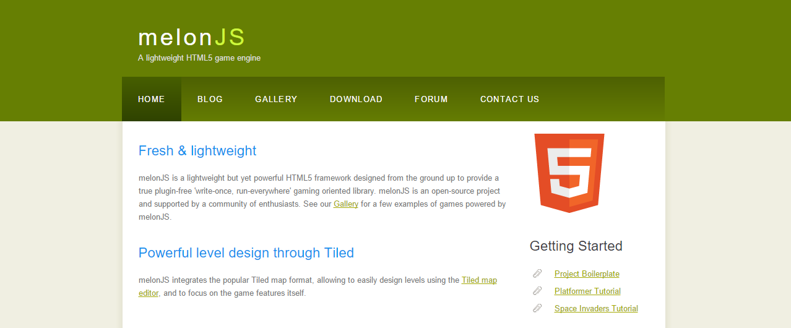Click tagline 'A lightweight HTML5 game engine'
The width and height of the screenshot is (791, 328).
tap(199, 58)
